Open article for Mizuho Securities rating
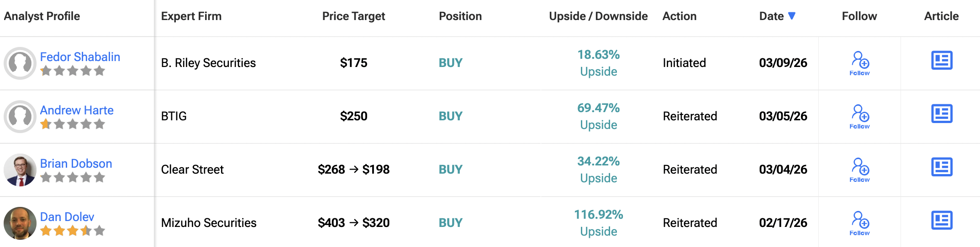Viewport: 980px width, 247px height. (x=942, y=221)
